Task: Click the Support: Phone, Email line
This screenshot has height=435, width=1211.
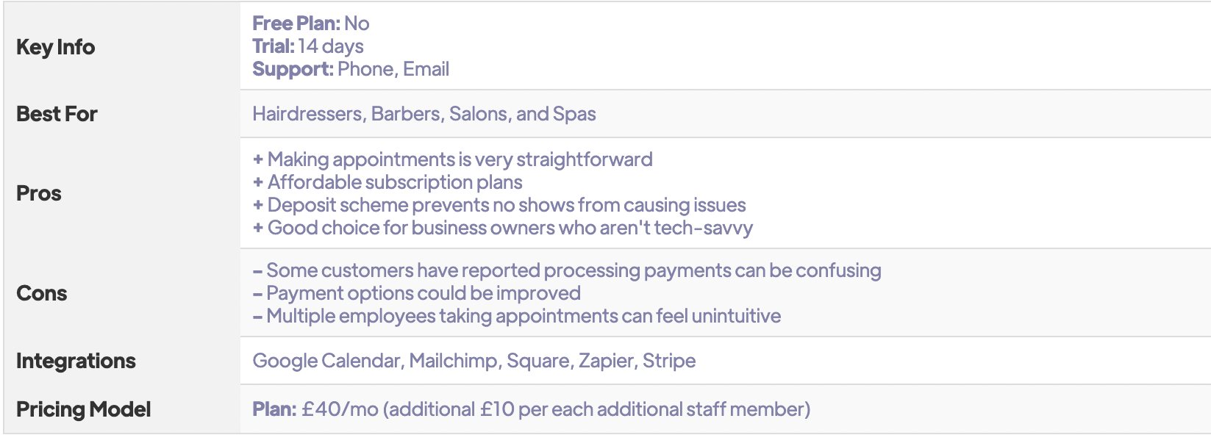Action: (x=351, y=69)
